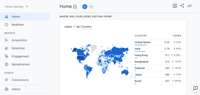Image resolution: width=200 pixels, height=95 pixels.
Task: Click the 69.9% change for Brazil
Action: (177, 81)
